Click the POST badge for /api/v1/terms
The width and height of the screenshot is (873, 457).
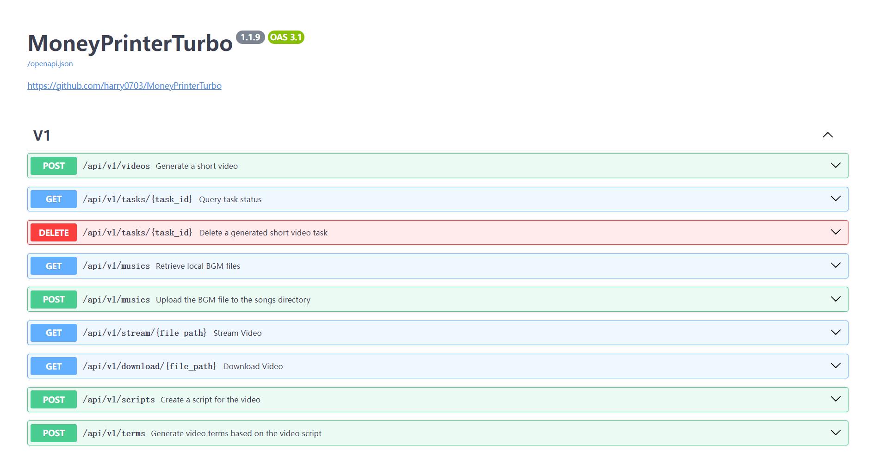click(54, 433)
